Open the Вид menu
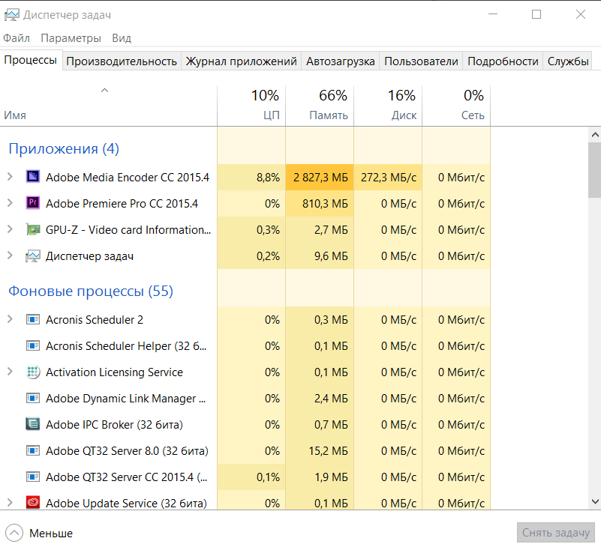This screenshot has height=550, width=601. tap(122, 38)
